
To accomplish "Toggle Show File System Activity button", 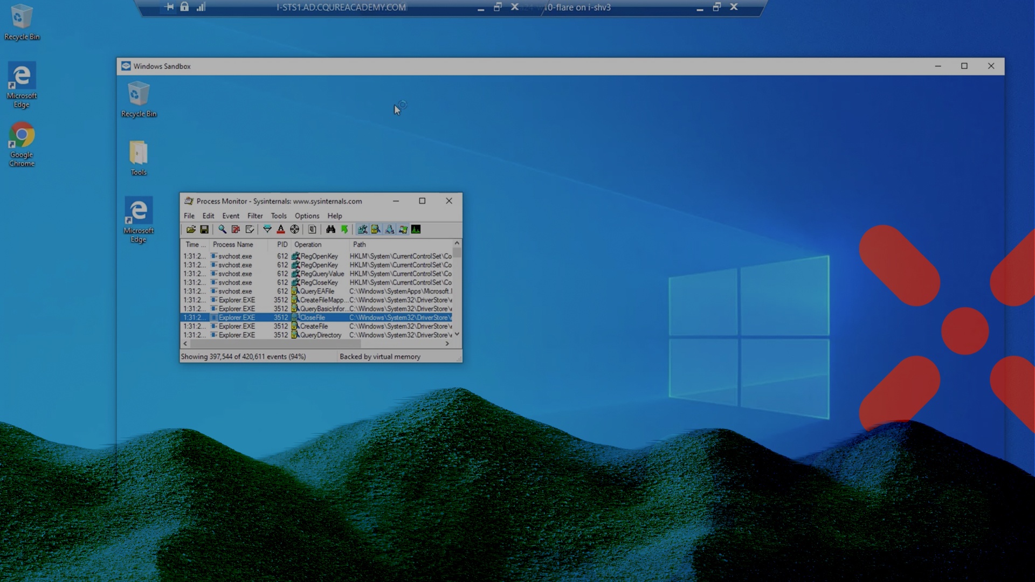I will 376,230.
